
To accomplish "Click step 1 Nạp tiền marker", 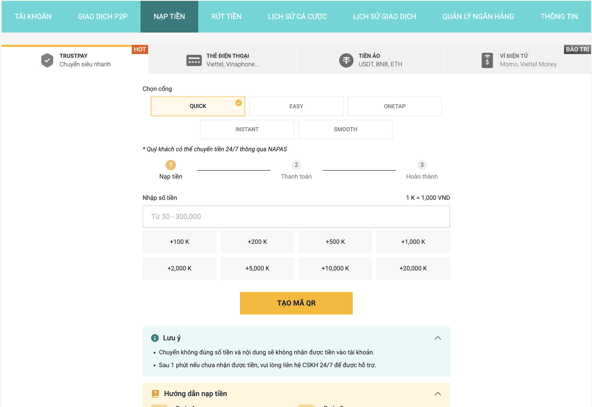I will 171,165.
